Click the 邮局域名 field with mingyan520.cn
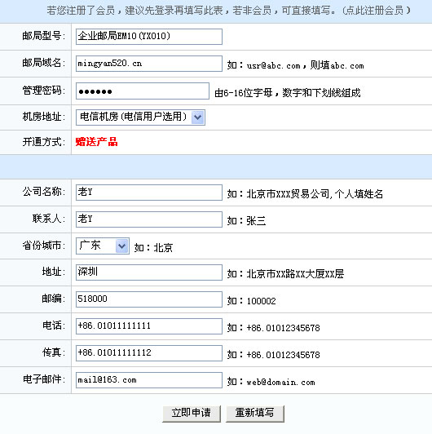432x434 pixels. click(149, 64)
